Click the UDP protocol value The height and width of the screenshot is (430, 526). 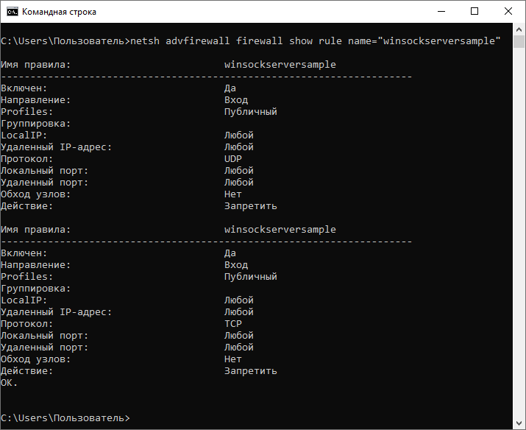click(232, 159)
